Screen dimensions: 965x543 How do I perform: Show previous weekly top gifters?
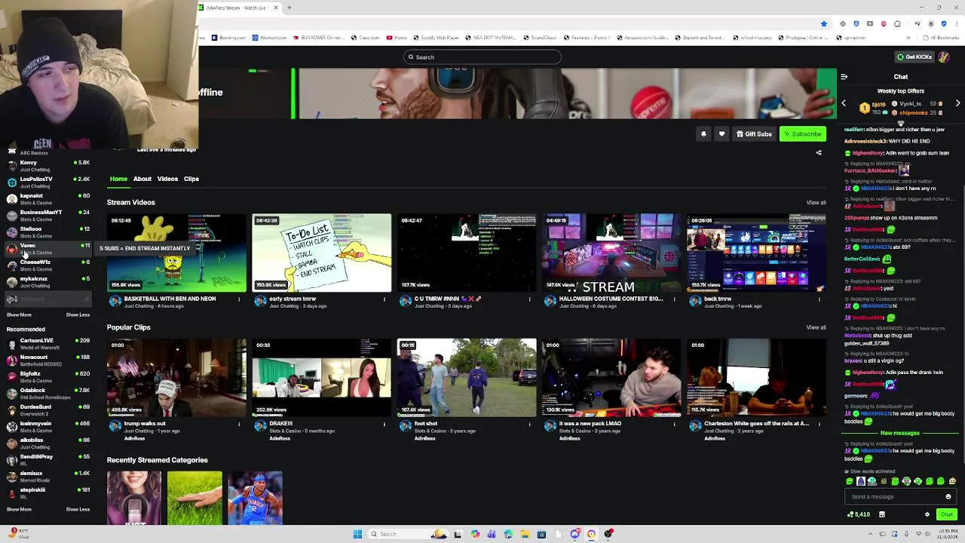844,103
